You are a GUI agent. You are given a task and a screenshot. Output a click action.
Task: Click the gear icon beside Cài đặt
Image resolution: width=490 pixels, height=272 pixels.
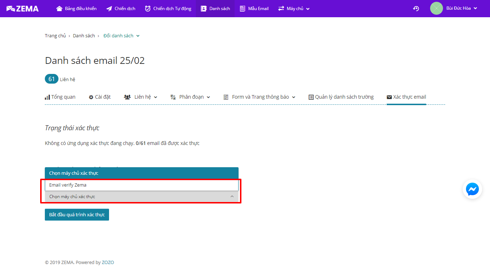click(x=91, y=97)
